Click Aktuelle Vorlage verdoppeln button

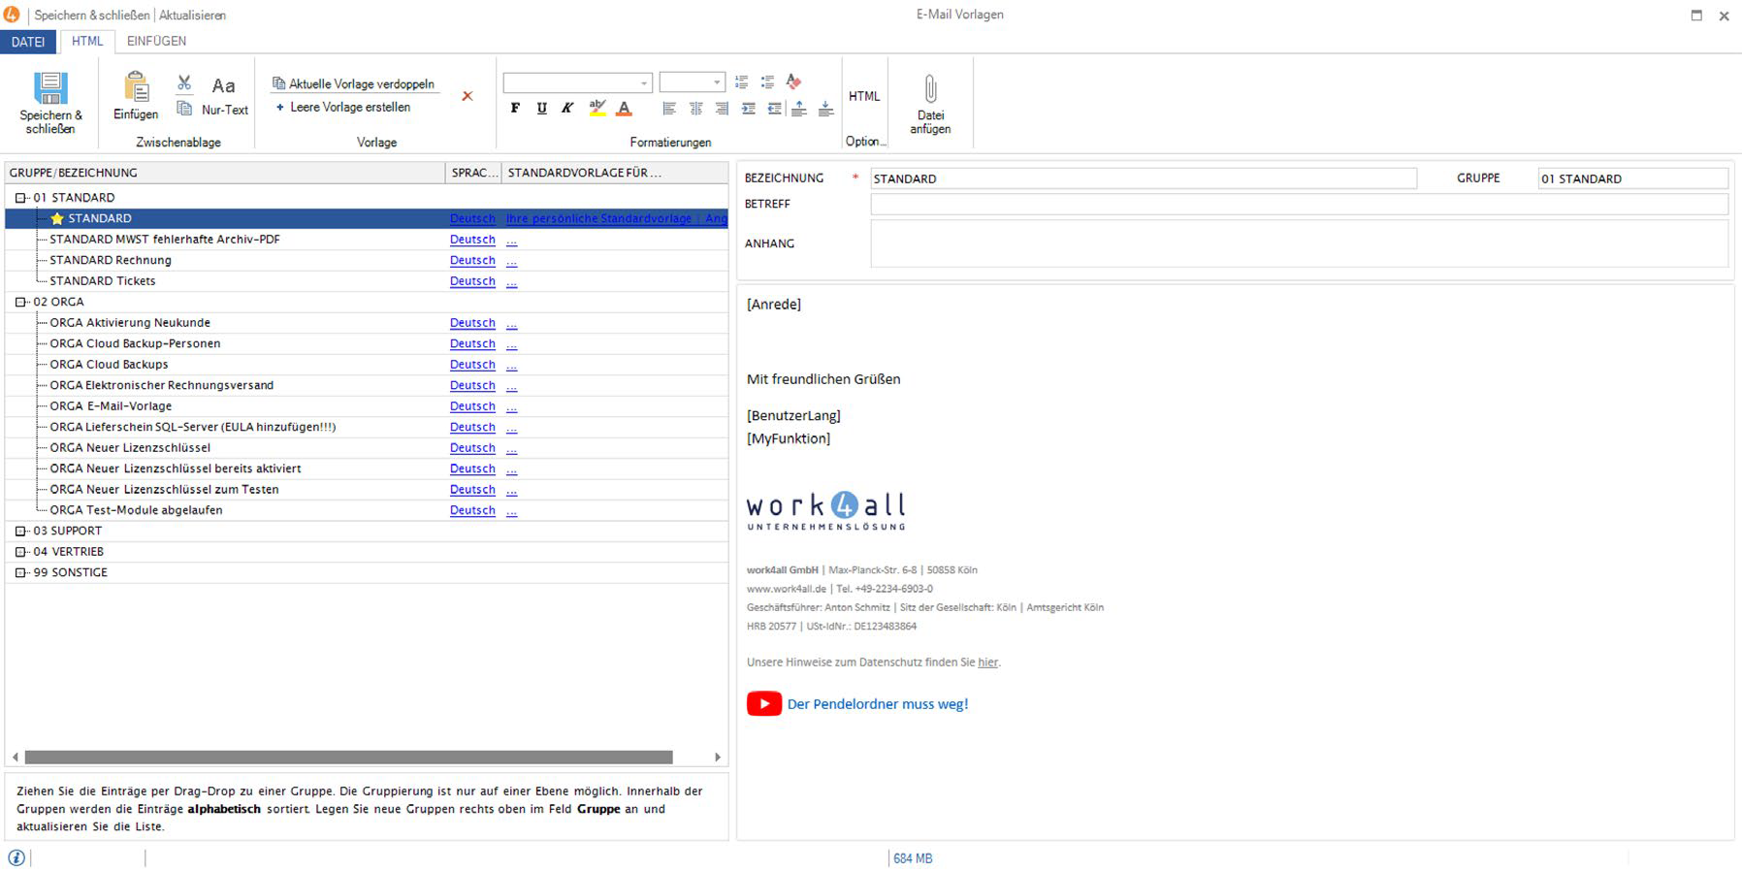point(354,83)
